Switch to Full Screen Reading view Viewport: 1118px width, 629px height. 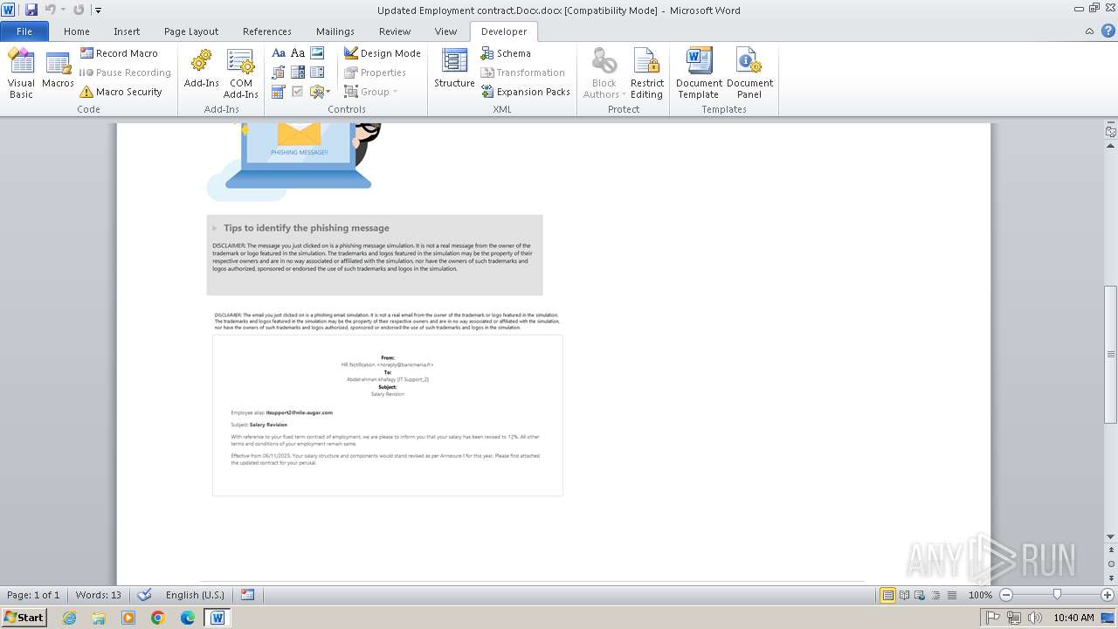[x=904, y=595]
